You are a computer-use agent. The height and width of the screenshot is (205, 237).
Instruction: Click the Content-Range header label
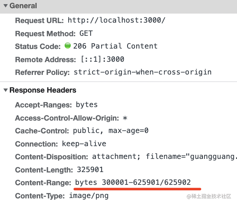pos(43,183)
